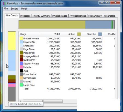The image size is (123, 112).
Task: Select the Paged Pool row label
Action: (x=29, y=53)
